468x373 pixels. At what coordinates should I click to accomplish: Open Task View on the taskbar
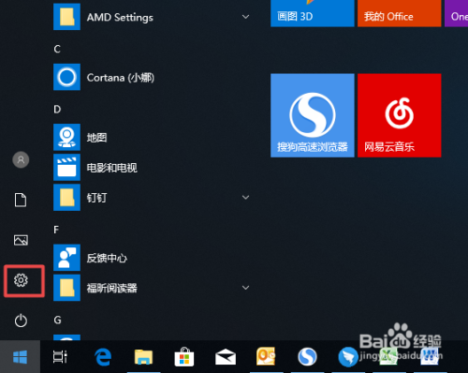click(60, 357)
